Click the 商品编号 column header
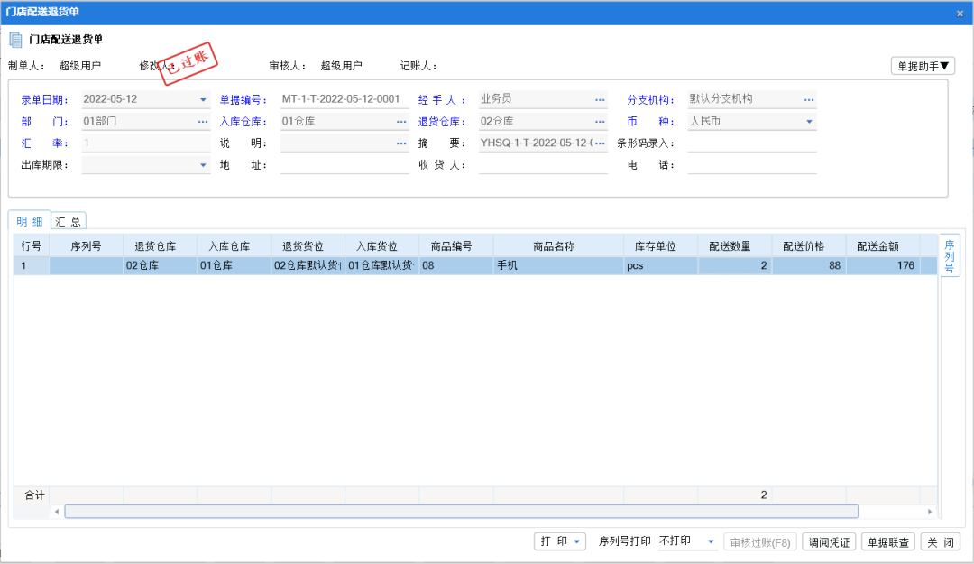974x564 pixels. click(456, 246)
